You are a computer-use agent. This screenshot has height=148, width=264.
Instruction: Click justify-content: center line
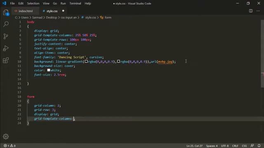click(x=55, y=44)
